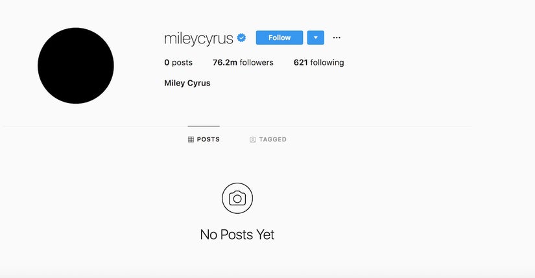Switch to the POSTS tab
The height and width of the screenshot is (278, 535).
tap(204, 139)
